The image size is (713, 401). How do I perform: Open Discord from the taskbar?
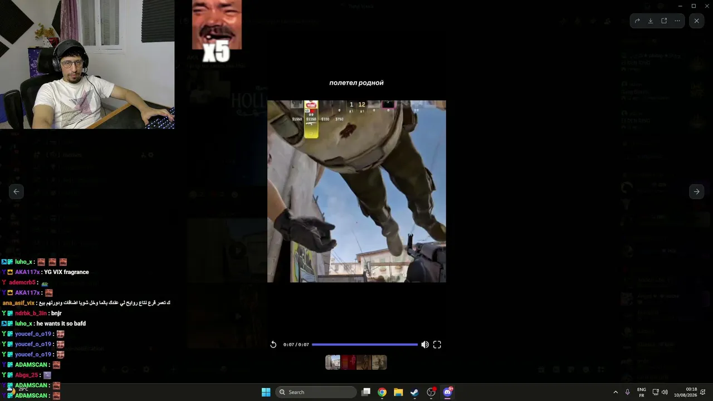447,392
